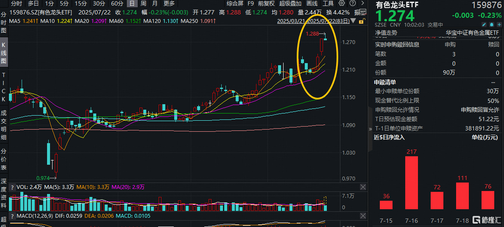Select 30分 interval

point(99,3)
